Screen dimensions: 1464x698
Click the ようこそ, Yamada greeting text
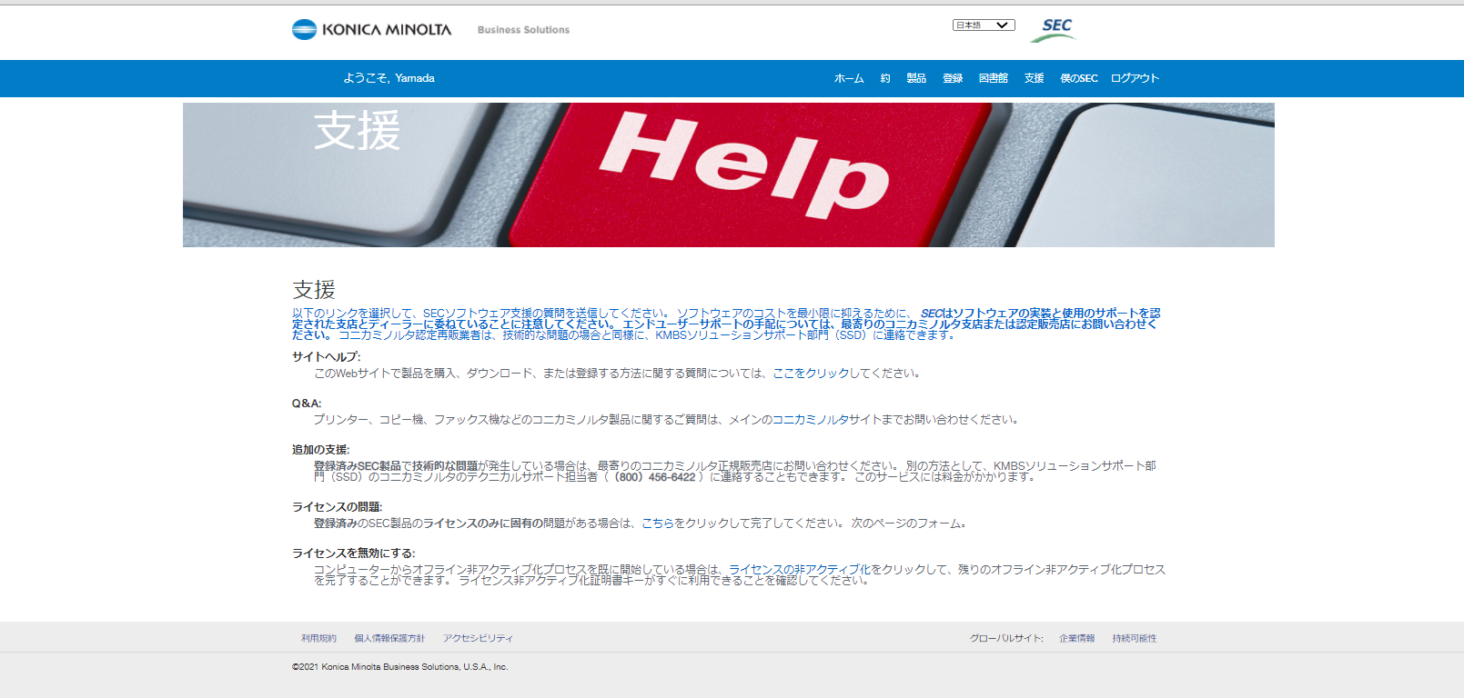(x=389, y=78)
